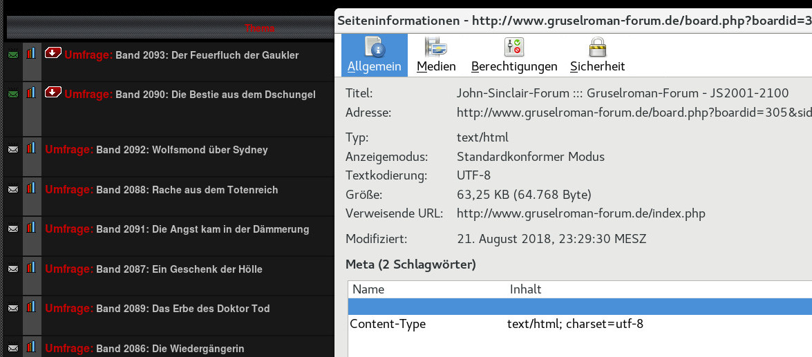
Task: Open the Allgemein tab in Seiteninformationen
Action: 375,55
